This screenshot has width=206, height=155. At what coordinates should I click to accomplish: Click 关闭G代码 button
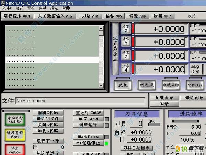[48, 125]
